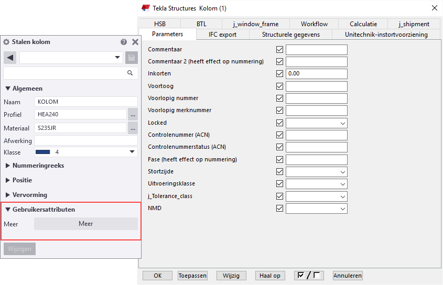Open the Workflow tab
This screenshot has width=443, height=285.
point(314,24)
